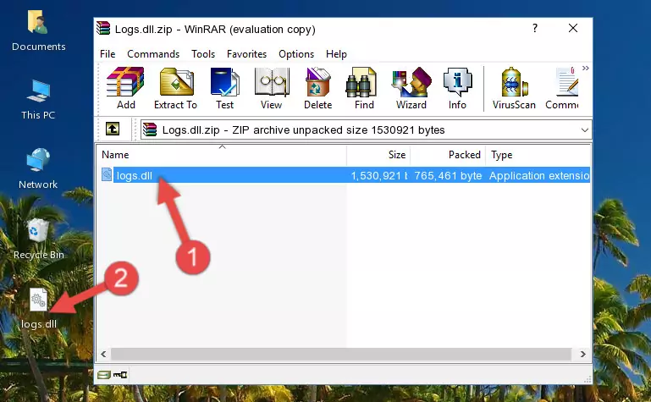Open the Help menu
This screenshot has height=402, width=651.
[336, 54]
